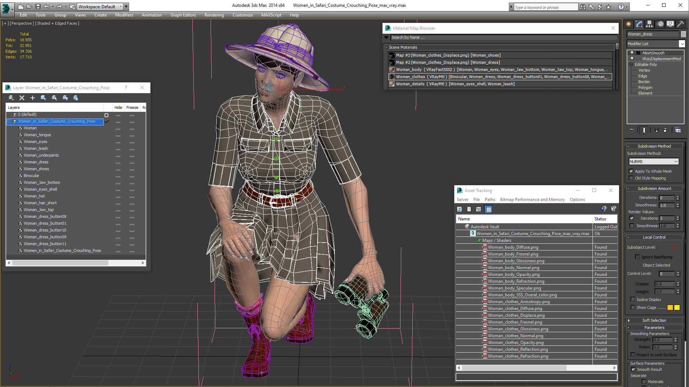Click the Save File toolbar icon
This screenshot has width=689, height=387.
38,6
